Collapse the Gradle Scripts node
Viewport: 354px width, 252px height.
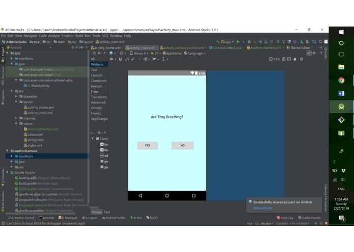[x=7, y=172]
